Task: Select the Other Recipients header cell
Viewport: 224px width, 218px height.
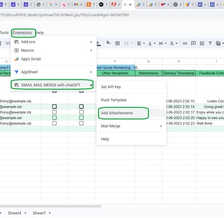Action: coord(115,73)
